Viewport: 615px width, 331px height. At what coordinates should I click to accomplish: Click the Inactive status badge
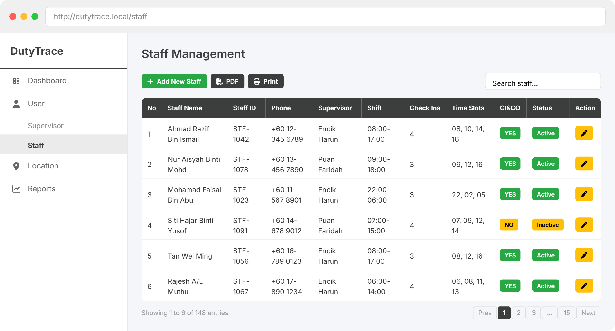coord(547,225)
